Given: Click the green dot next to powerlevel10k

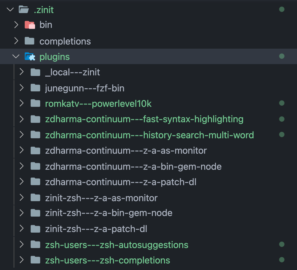Looking at the screenshot, I should click(282, 103).
